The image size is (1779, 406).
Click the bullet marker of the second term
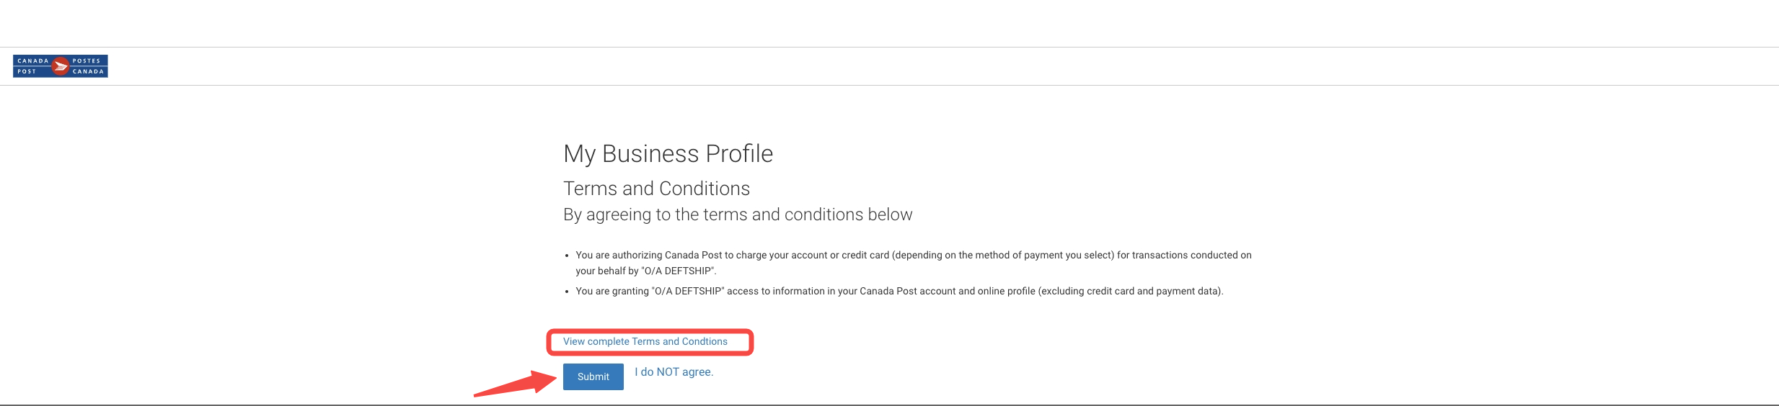click(x=567, y=292)
